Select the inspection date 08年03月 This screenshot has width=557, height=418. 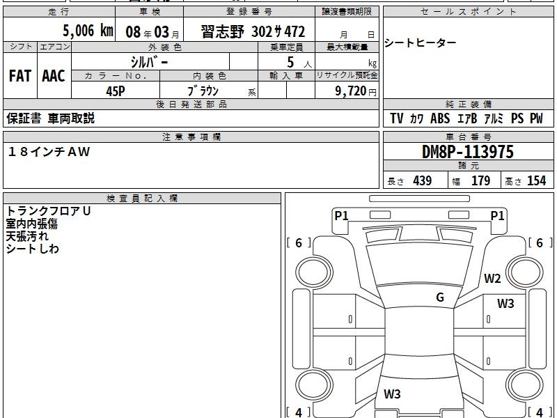152,32
